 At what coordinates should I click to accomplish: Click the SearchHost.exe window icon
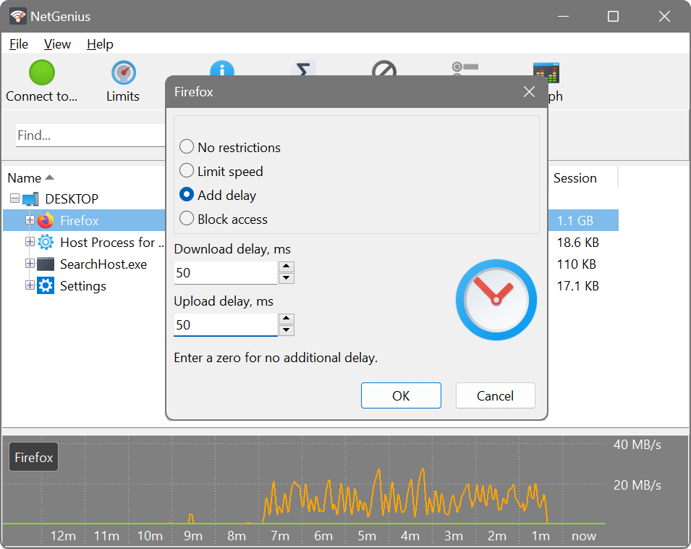[x=46, y=264]
